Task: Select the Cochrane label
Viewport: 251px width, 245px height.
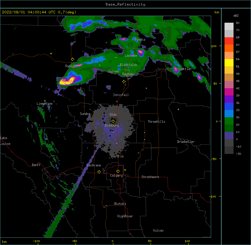Action: pos(94,165)
